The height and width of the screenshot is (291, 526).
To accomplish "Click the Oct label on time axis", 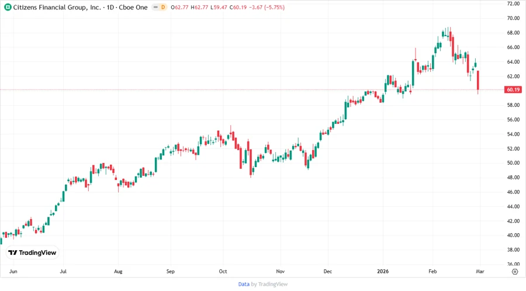I will 223,271.
